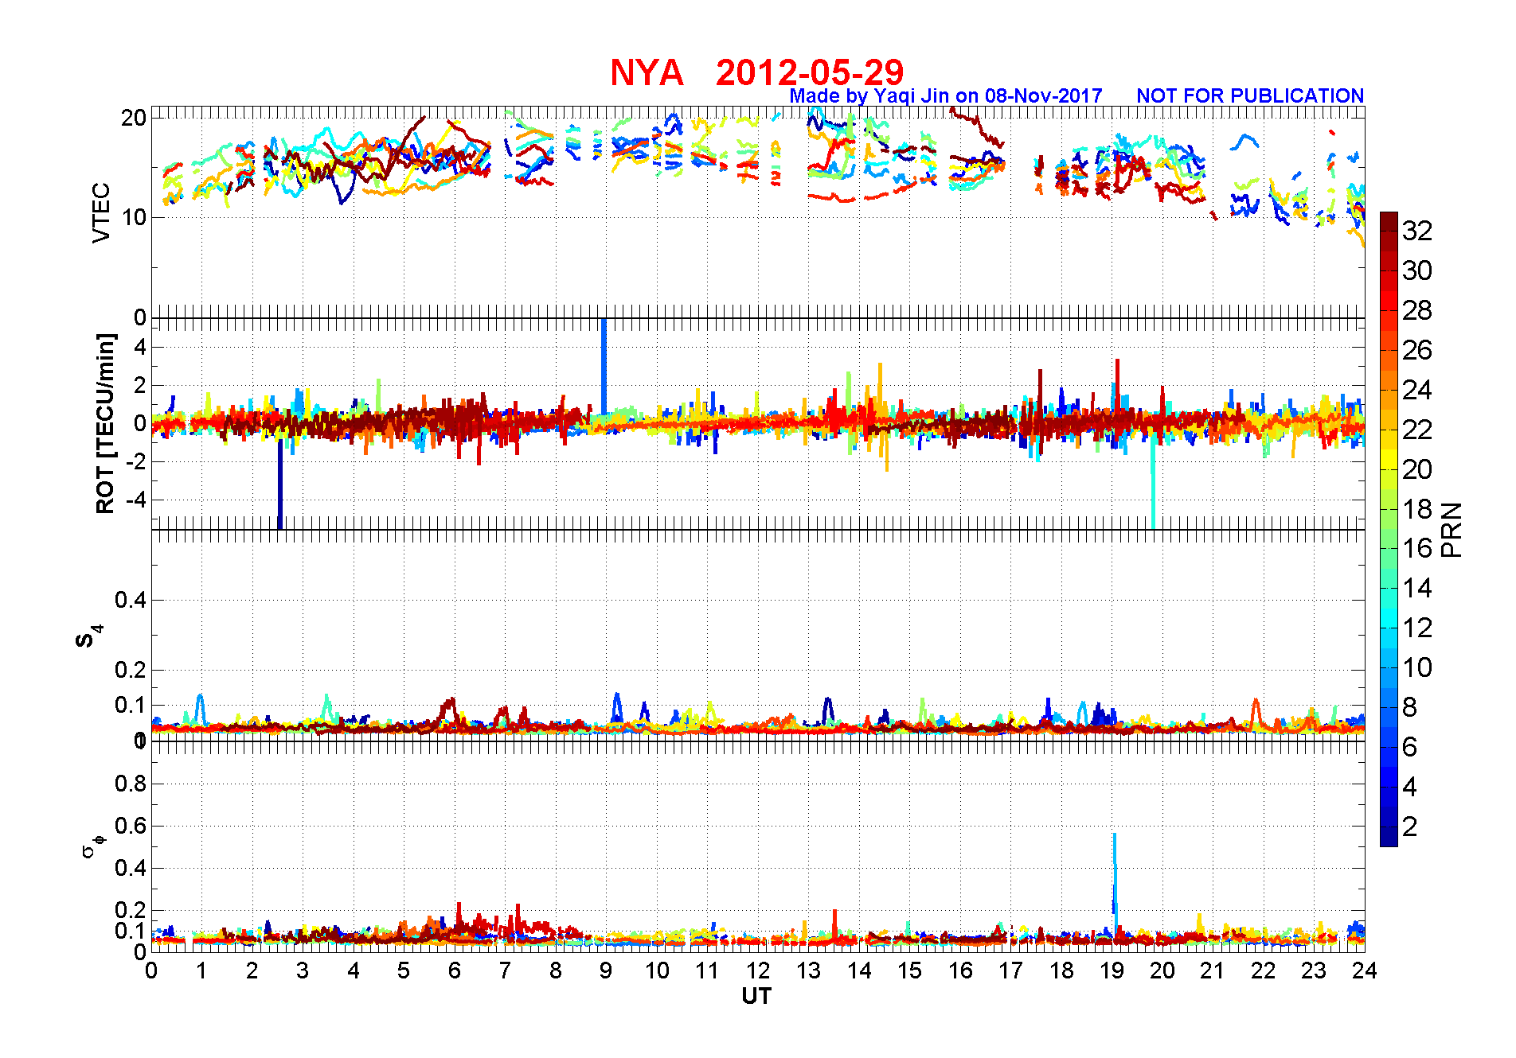Viewport: 1516px width, 1058px height.
Task: Click colorbar tick label '2'
Action: pyautogui.click(x=1409, y=827)
